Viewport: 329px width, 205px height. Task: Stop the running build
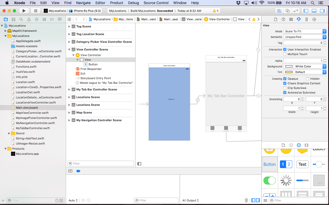[x=36, y=11]
